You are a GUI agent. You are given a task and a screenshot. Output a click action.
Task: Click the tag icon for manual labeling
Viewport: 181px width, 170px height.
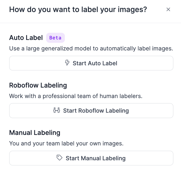[x=59, y=158]
